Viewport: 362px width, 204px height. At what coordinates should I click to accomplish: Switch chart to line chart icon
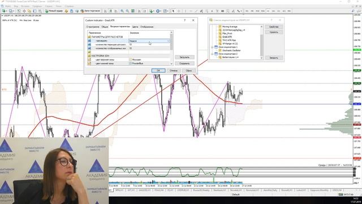click(x=116, y=11)
